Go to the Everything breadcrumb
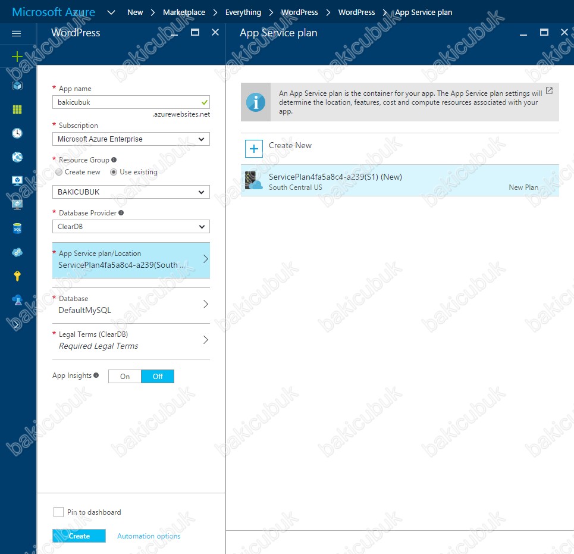This screenshot has width=574, height=554. pyautogui.click(x=243, y=12)
